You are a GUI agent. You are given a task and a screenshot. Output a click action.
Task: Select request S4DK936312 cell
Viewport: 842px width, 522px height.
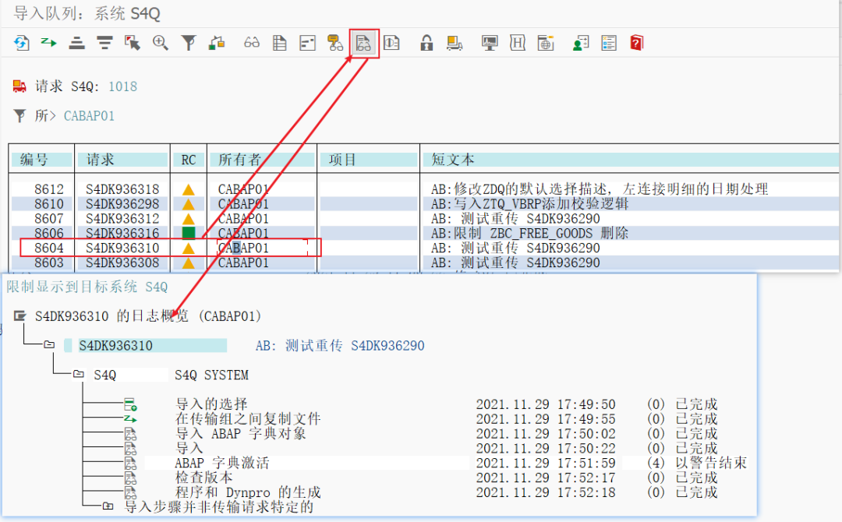click(123, 219)
